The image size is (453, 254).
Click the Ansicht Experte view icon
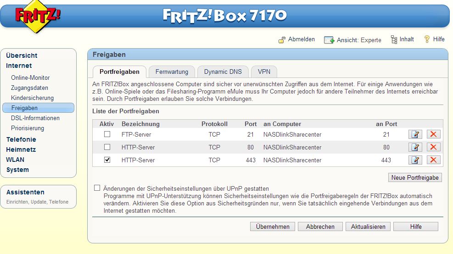click(329, 40)
